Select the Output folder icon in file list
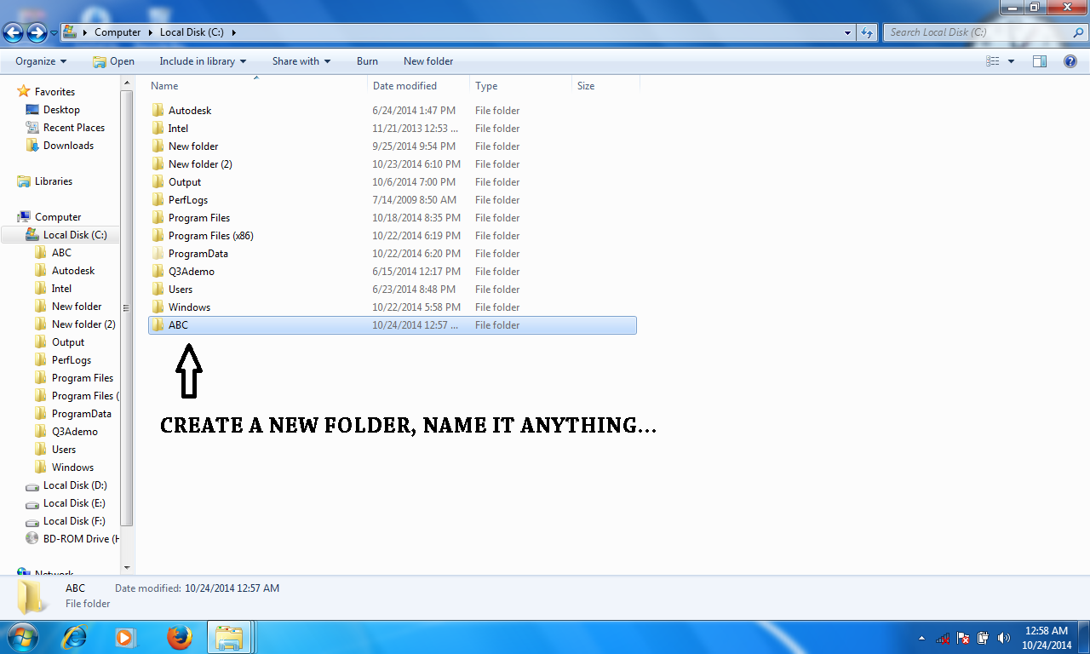The width and height of the screenshot is (1090, 654). tap(158, 182)
